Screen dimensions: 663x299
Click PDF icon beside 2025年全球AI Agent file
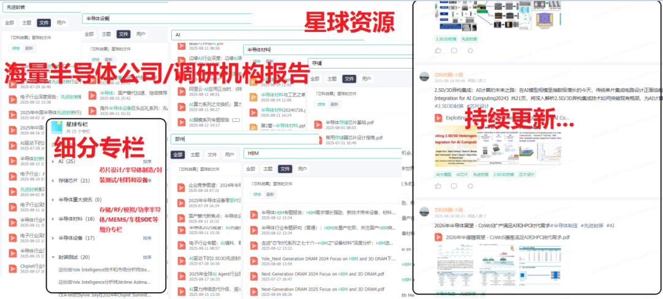pyautogui.click(x=181, y=276)
